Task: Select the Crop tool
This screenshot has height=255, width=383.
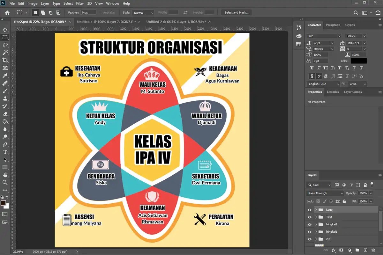Action: tap(5, 60)
